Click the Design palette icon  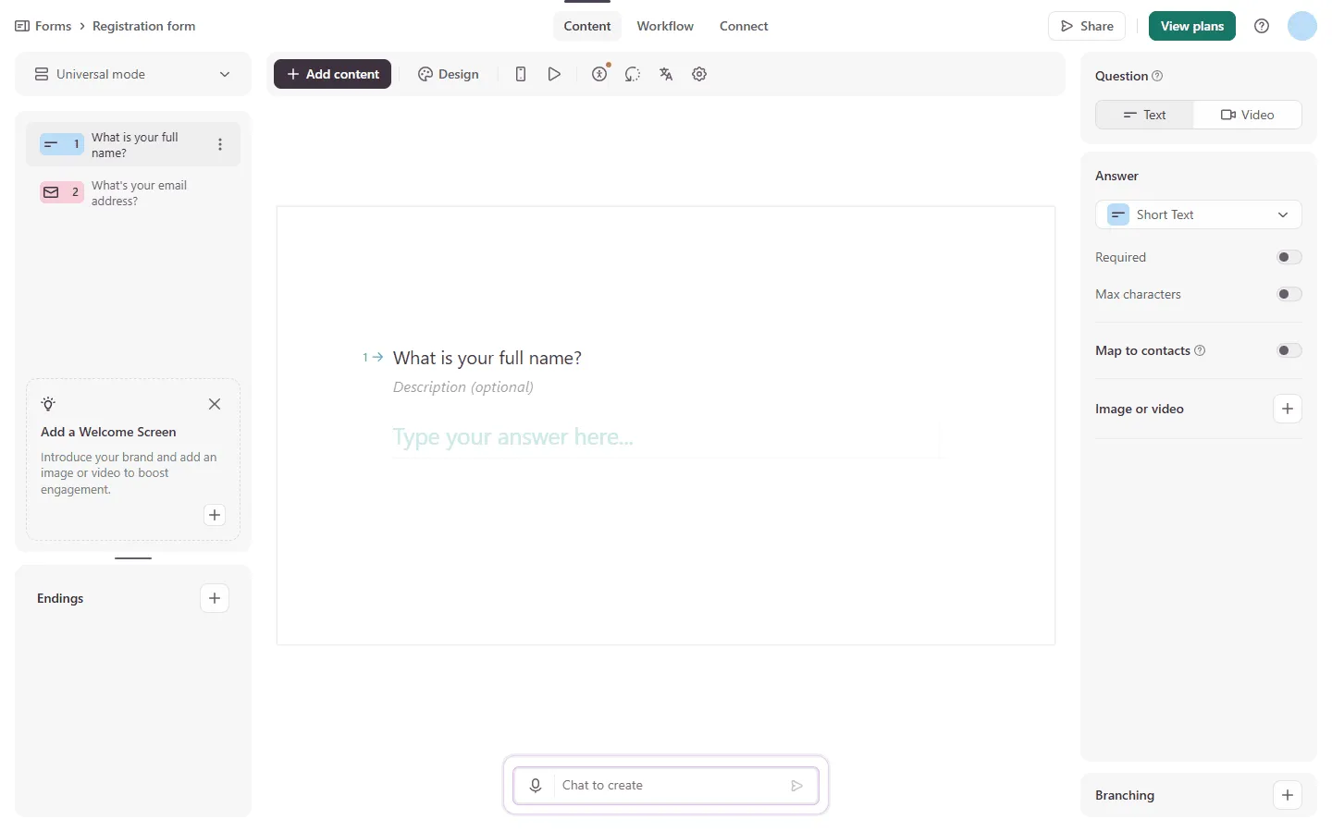click(x=425, y=74)
